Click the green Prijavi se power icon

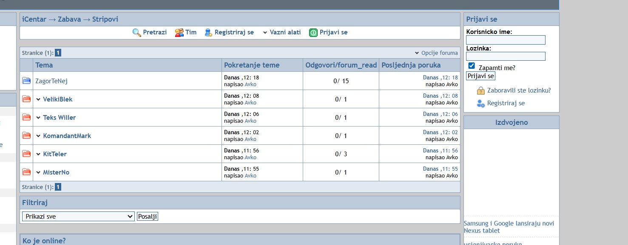pyautogui.click(x=313, y=33)
